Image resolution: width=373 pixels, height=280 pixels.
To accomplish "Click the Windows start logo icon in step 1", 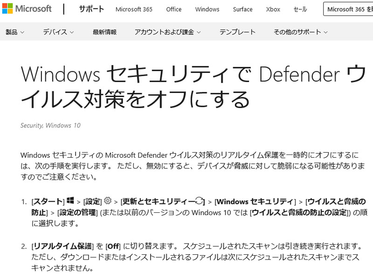I will pos(70,201).
